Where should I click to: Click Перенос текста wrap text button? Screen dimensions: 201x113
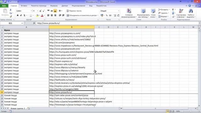coord(74,11)
